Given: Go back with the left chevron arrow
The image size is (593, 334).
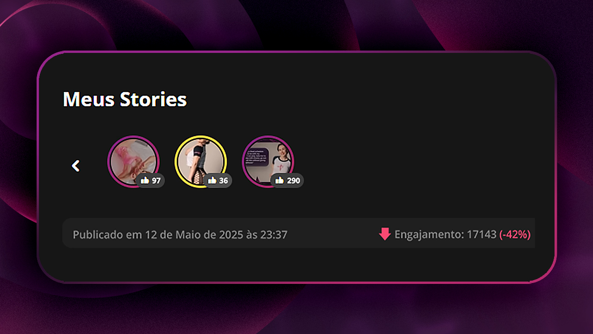Looking at the screenshot, I should [76, 166].
